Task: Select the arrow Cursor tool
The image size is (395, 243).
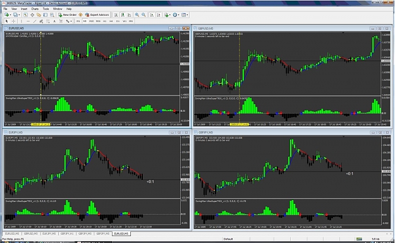Action: pos(7,21)
